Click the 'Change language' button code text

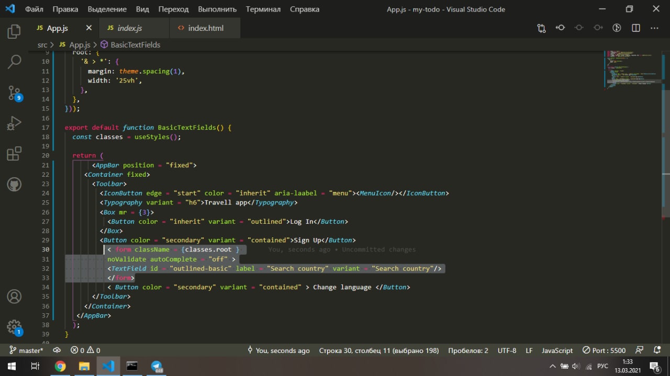[x=342, y=287]
